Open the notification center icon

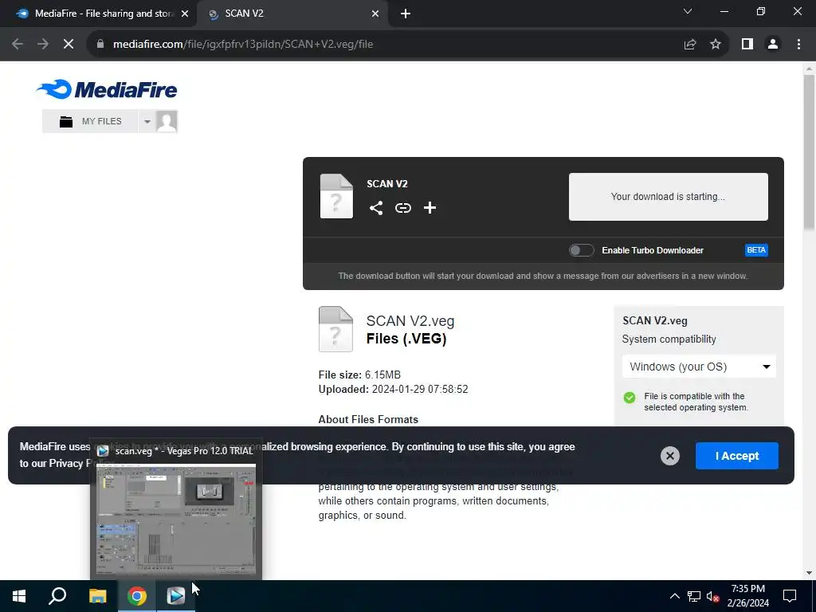pyautogui.click(x=790, y=596)
